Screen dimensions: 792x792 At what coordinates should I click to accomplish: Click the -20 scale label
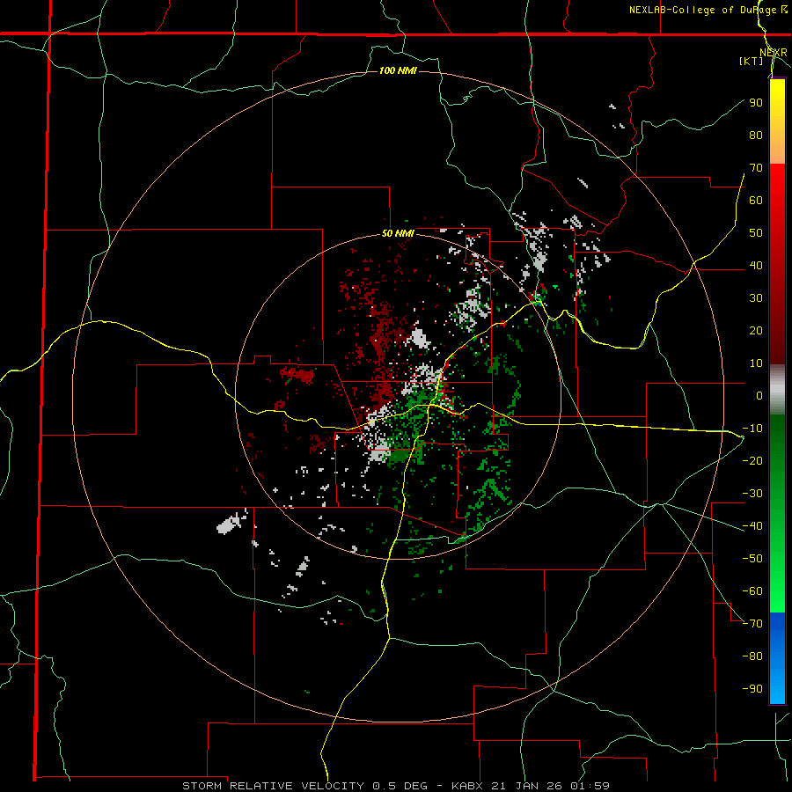click(x=752, y=460)
